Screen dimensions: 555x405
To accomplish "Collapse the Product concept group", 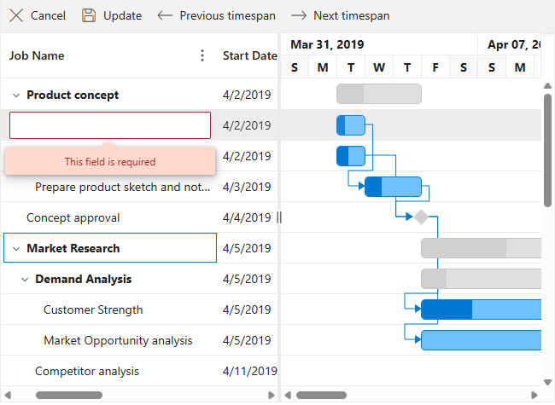I will (16, 95).
